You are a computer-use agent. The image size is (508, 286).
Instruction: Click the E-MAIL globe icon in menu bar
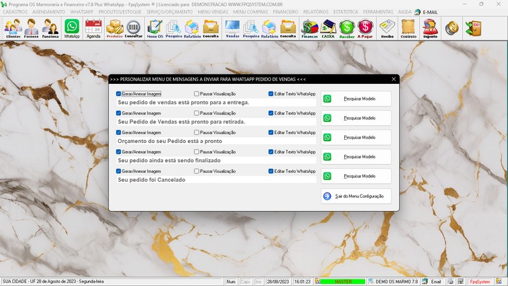tap(417, 12)
